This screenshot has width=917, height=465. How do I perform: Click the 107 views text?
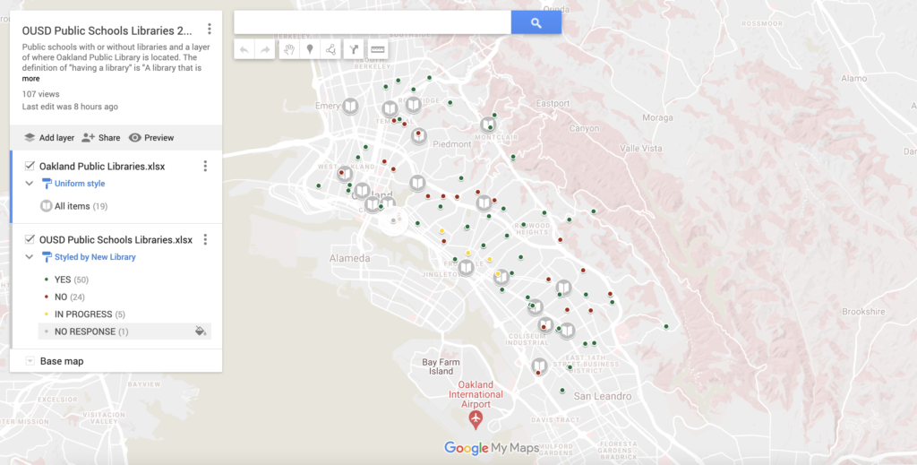tap(40, 93)
